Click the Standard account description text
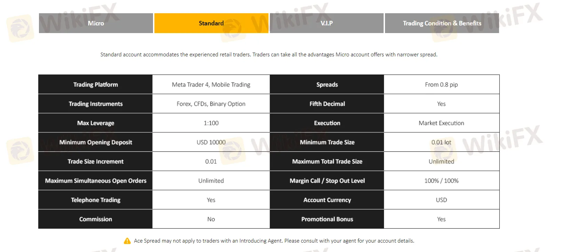Viewport: 562px width, 252px height. 269,55
